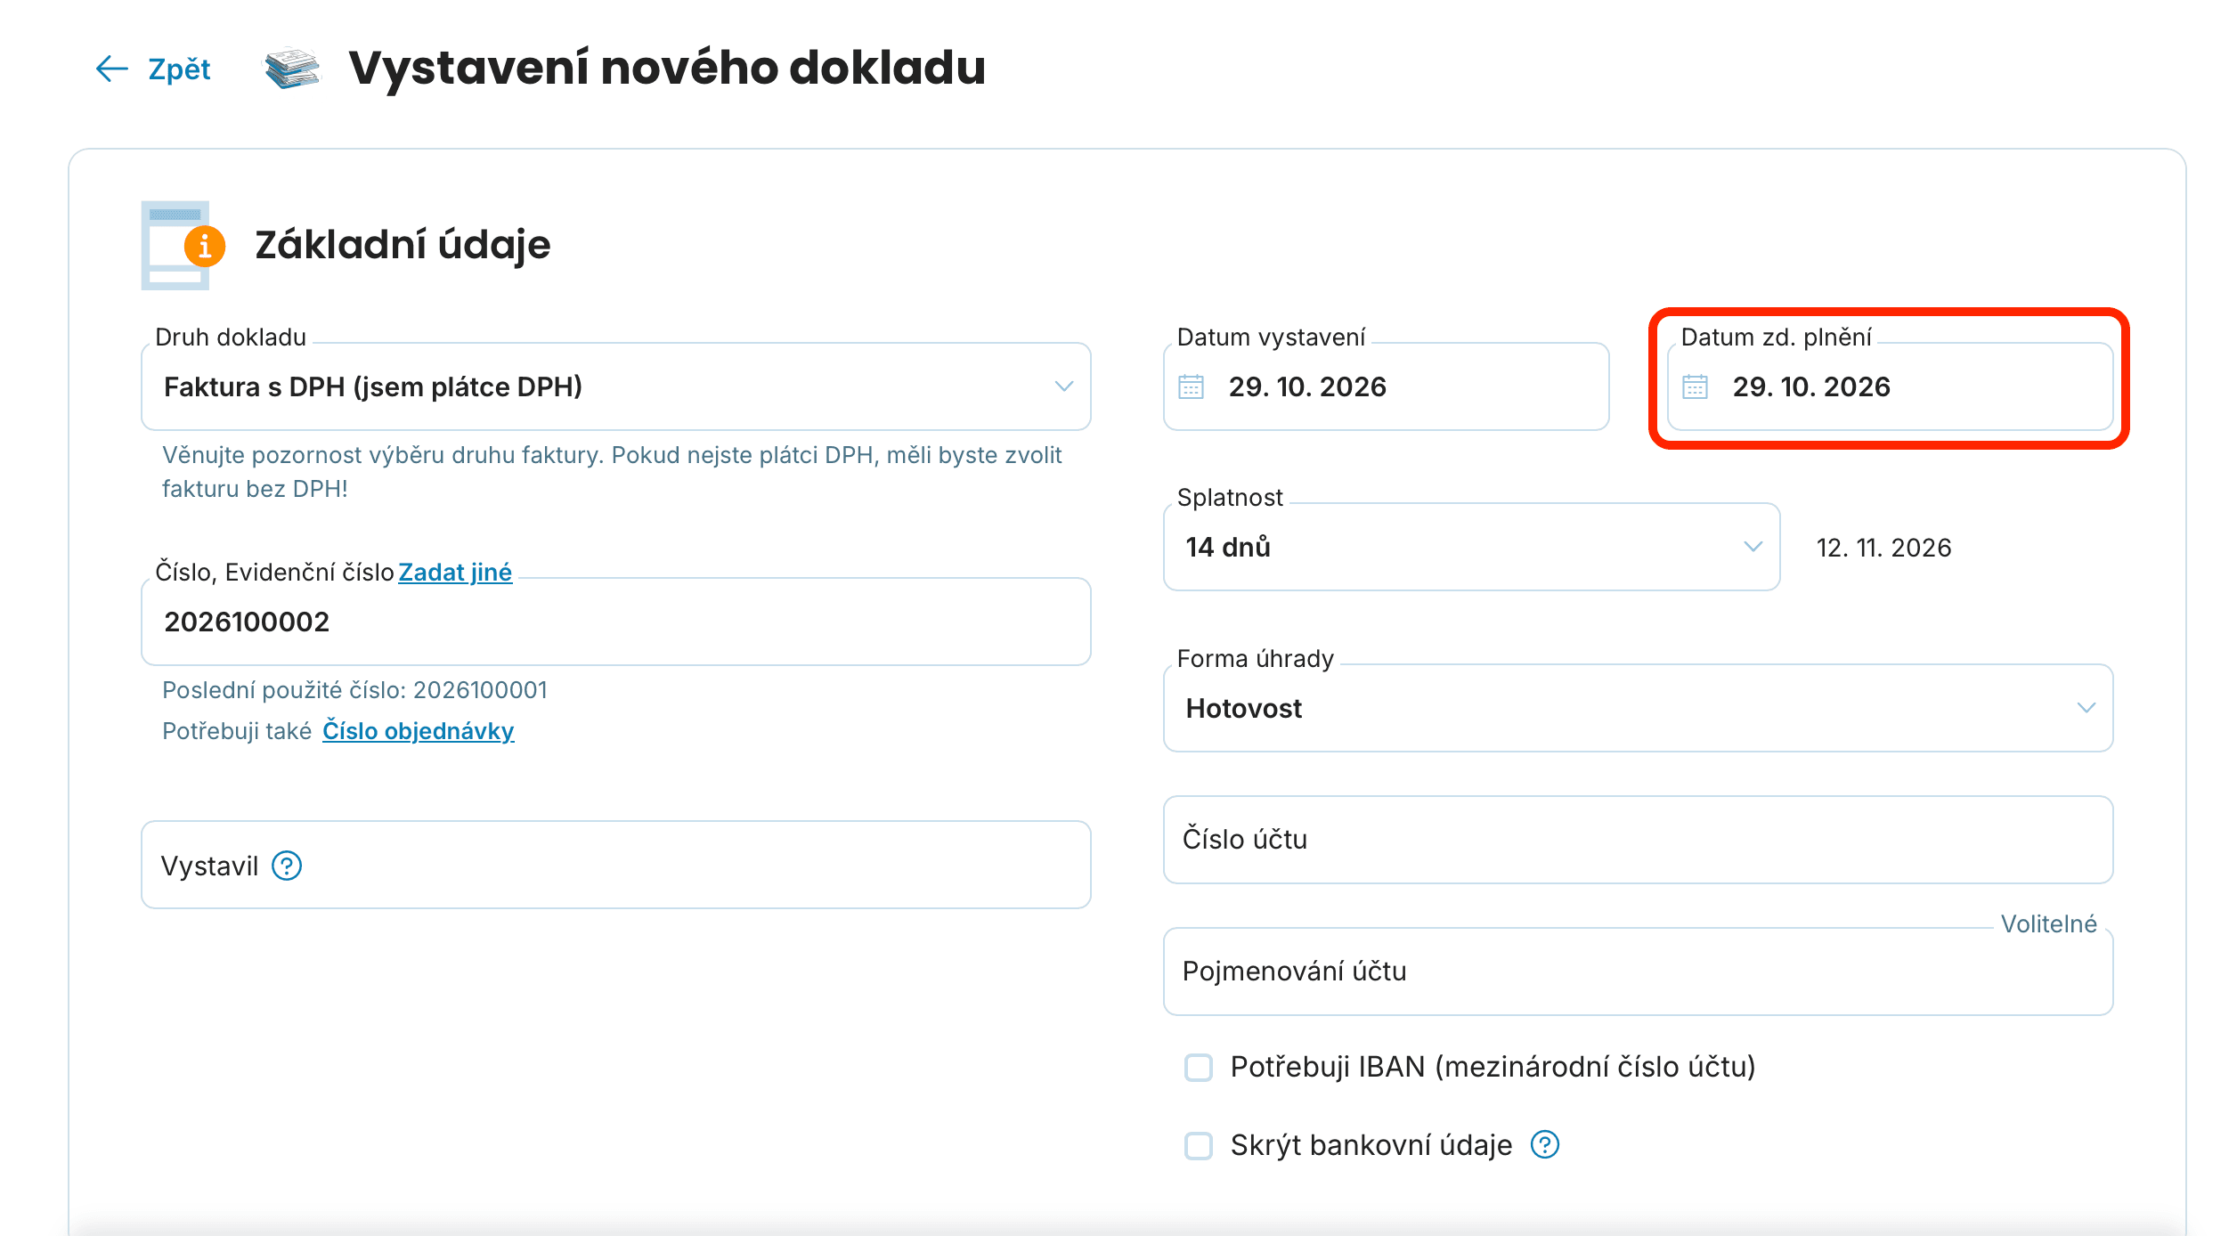The width and height of the screenshot is (2237, 1236).
Task: Click the Datum vystavení date field
Action: pyautogui.click(x=1386, y=386)
